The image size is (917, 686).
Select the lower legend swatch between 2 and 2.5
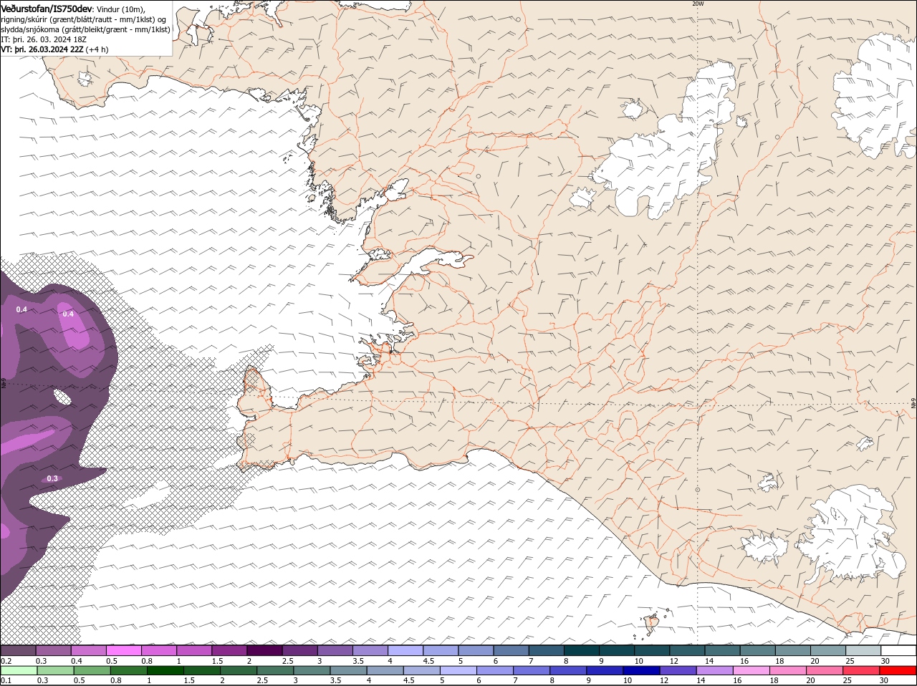tap(239, 670)
